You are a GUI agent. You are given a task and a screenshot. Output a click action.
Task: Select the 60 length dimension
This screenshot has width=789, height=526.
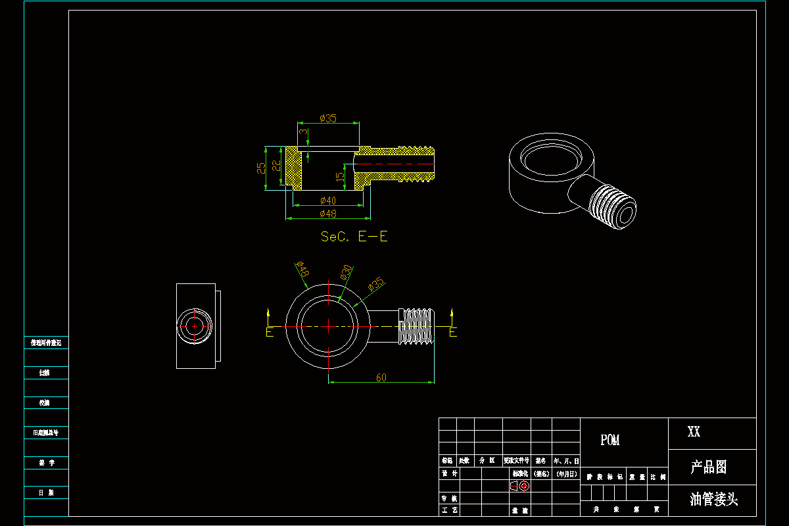[x=381, y=377]
